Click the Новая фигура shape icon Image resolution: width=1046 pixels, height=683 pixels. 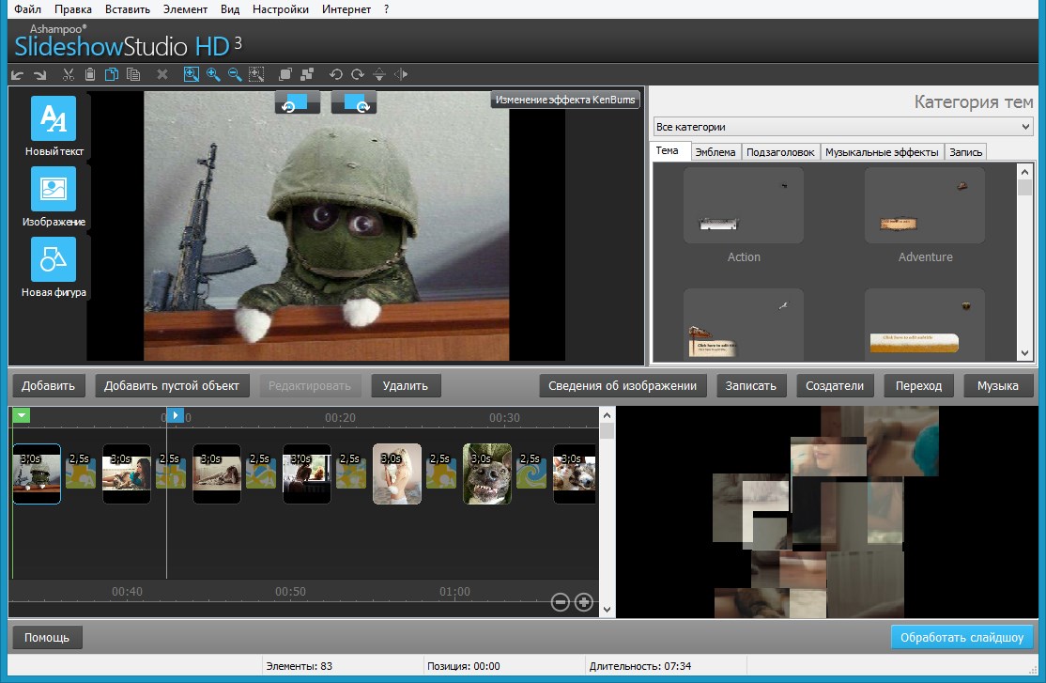point(54,259)
